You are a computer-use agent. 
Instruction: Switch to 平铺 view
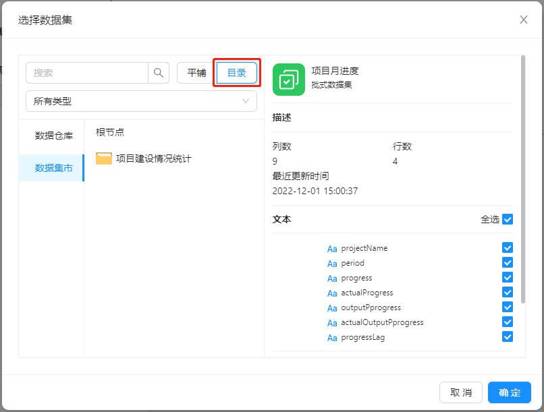click(196, 73)
